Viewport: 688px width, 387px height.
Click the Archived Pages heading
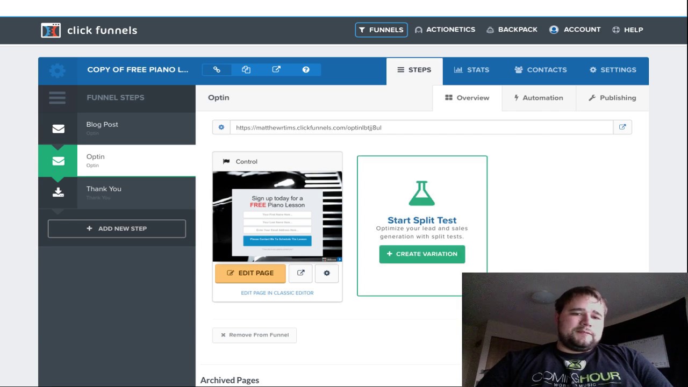[230, 380]
